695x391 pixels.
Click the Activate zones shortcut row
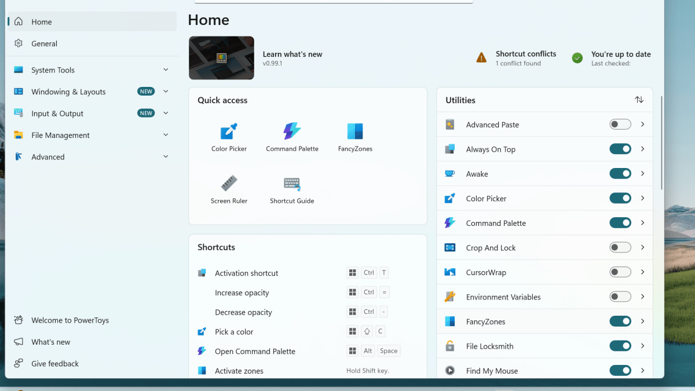308,371
